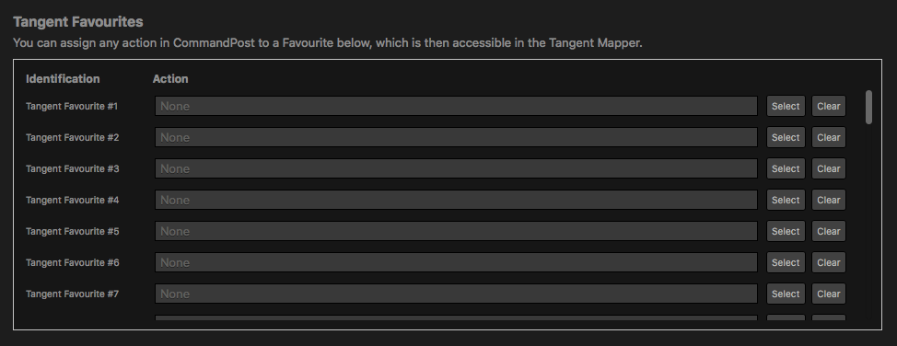Click the Tangent Favourite #1 action field
Viewport: 897px width, 346px height.
click(456, 106)
